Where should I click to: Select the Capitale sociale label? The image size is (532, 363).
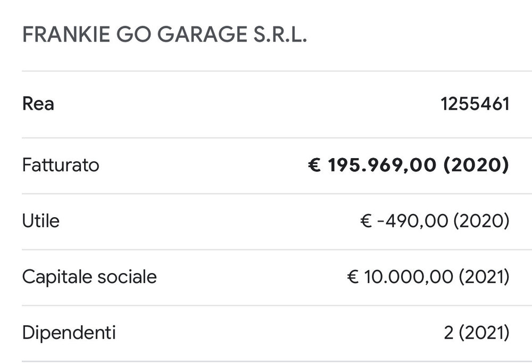click(x=89, y=277)
